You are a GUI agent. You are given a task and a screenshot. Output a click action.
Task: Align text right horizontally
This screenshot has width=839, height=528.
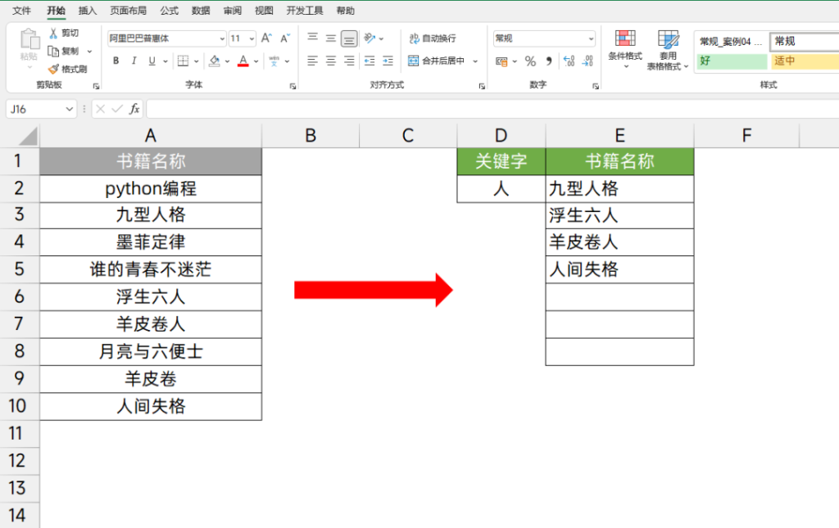point(349,61)
